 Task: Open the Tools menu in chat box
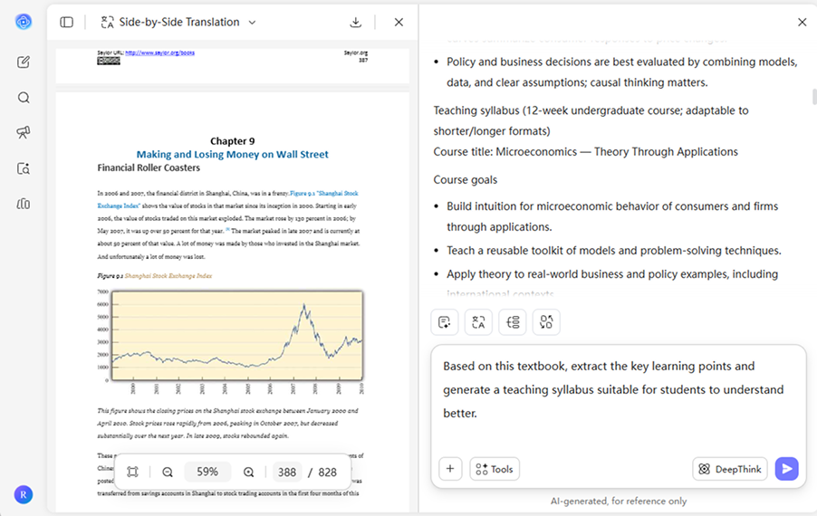495,469
